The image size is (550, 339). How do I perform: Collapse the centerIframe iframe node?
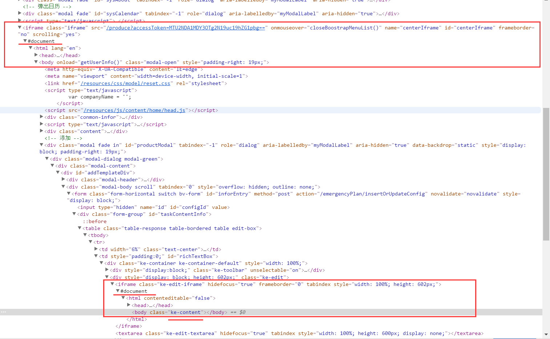click(20, 27)
